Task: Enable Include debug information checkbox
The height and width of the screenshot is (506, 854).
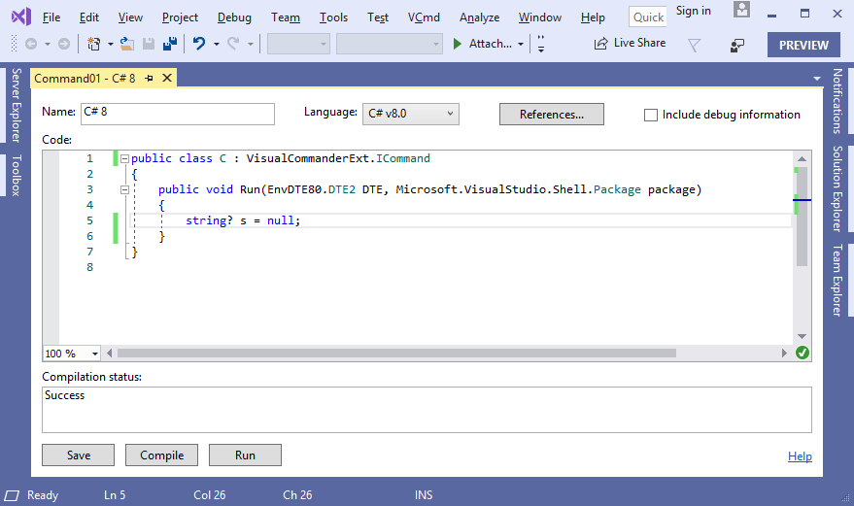Action: pos(651,115)
